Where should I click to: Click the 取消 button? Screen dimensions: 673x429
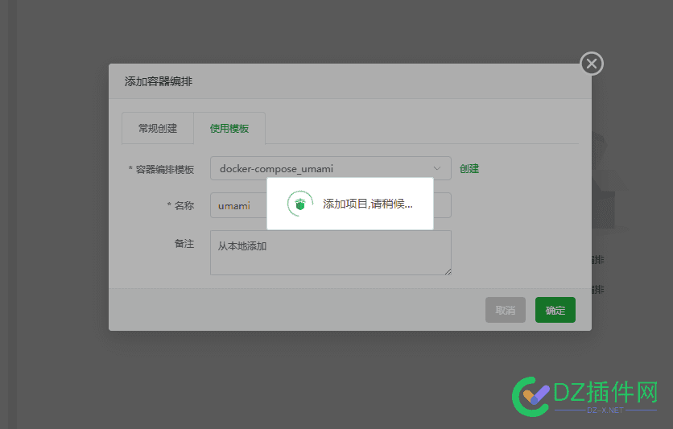[x=506, y=310]
